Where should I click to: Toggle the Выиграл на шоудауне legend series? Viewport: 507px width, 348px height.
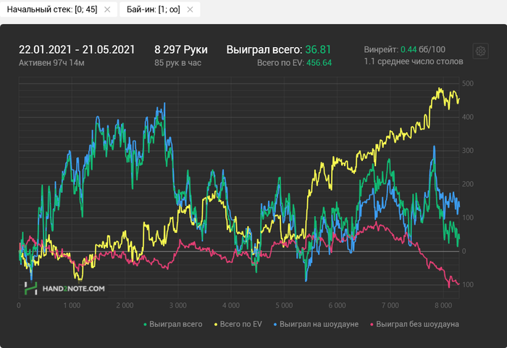(316, 324)
